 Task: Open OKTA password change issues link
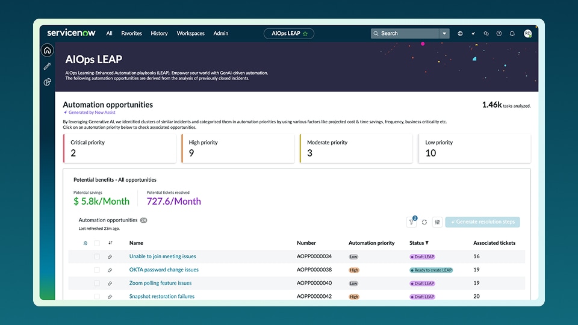(164, 270)
